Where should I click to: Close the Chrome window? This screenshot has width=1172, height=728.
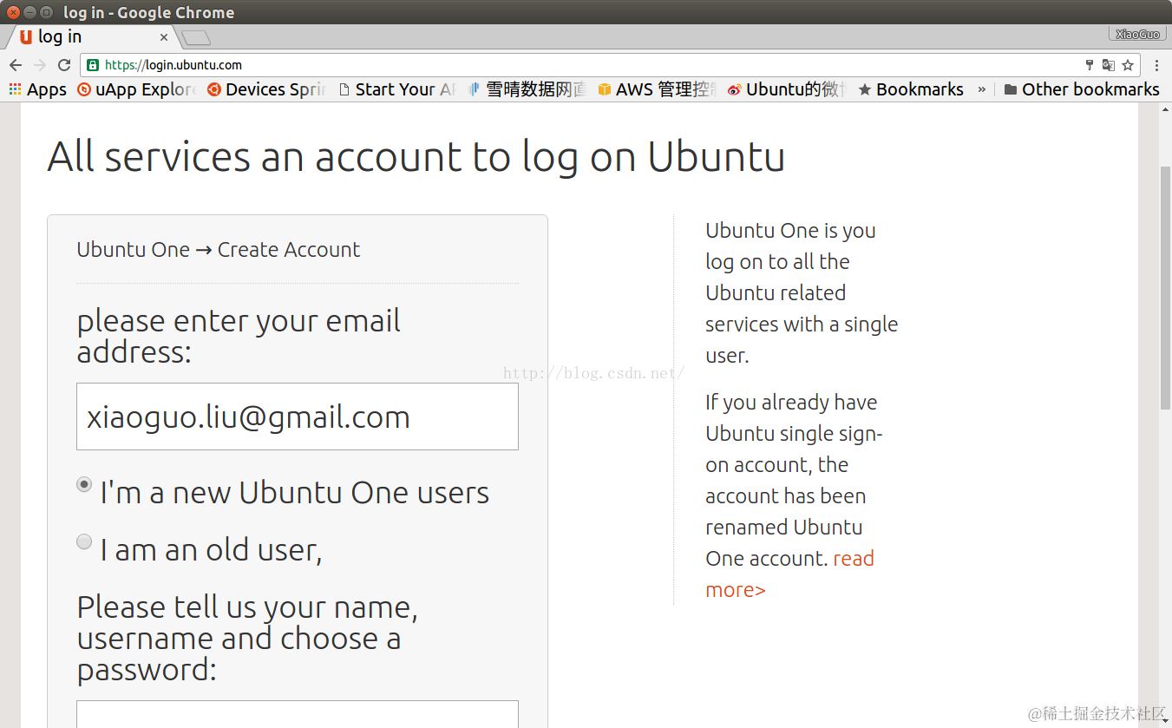tap(13, 12)
